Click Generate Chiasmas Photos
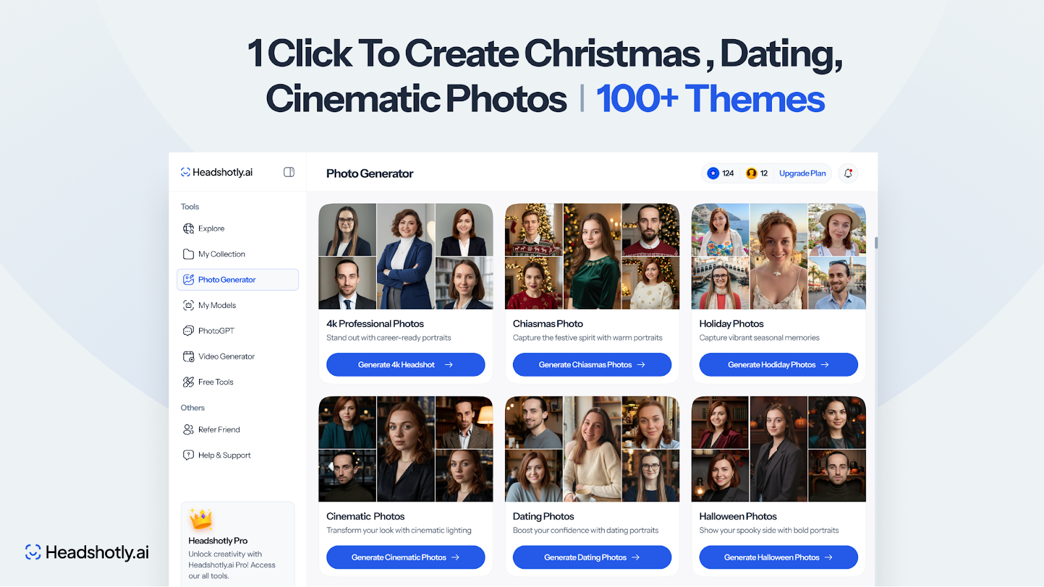The width and height of the screenshot is (1044, 587). pyautogui.click(x=591, y=364)
